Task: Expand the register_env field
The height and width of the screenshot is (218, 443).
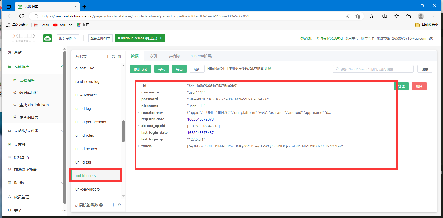Action: pos(139,112)
